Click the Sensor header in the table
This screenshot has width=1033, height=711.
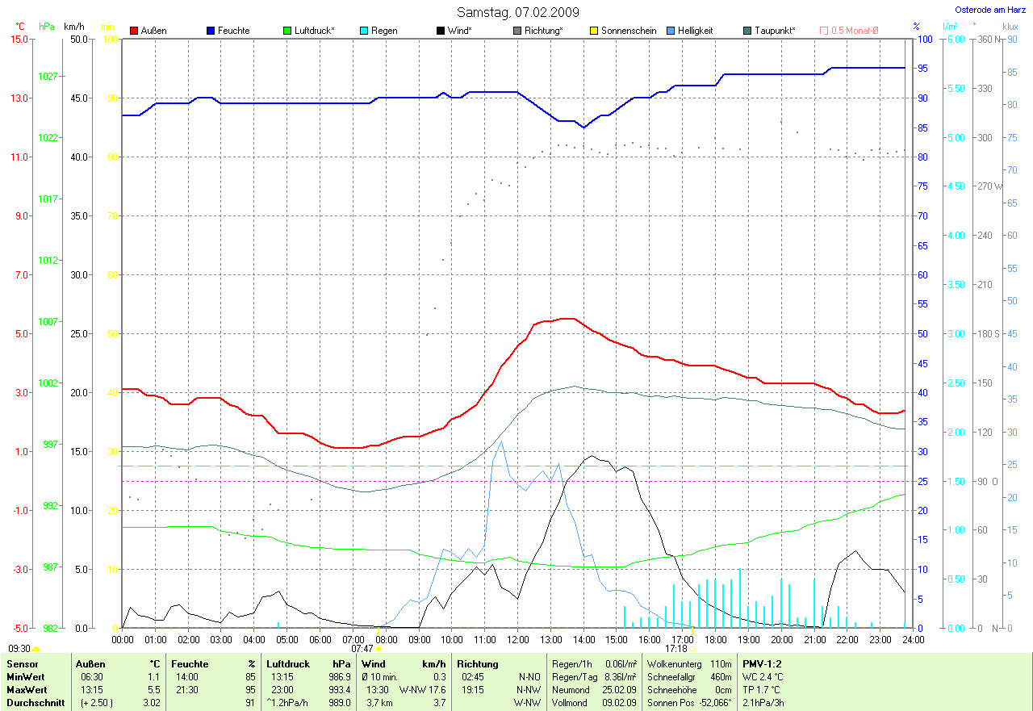pyautogui.click(x=22, y=664)
